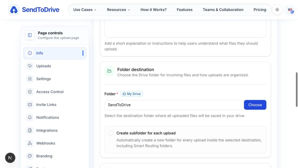Toggle the light/dark theme sun icon
Image resolution: width=298 pixels, height=168 pixels.
pos(277,10)
